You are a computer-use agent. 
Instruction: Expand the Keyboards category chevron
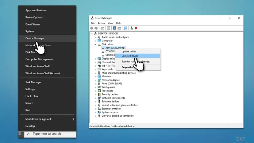(95, 69)
